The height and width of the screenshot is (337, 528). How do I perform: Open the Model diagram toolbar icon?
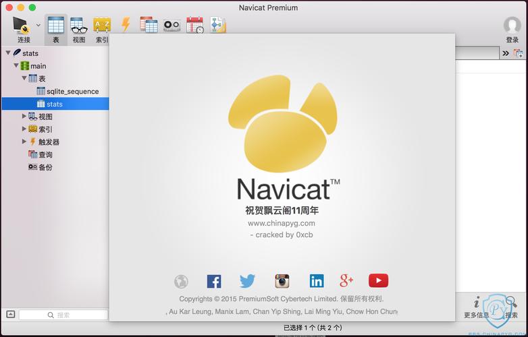pos(218,24)
